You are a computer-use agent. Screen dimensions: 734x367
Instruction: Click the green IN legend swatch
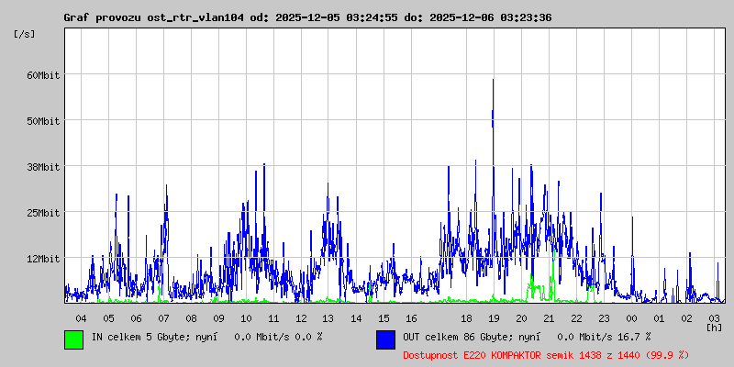(73, 339)
